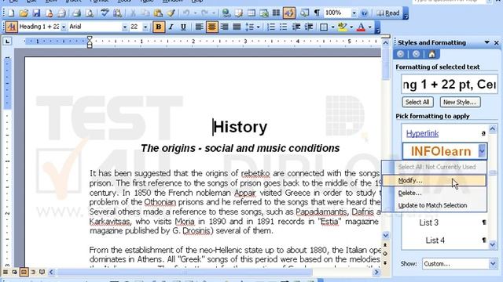Apply bulleted list formatting
The height and width of the screenshot is (282, 503).
point(284,27)
